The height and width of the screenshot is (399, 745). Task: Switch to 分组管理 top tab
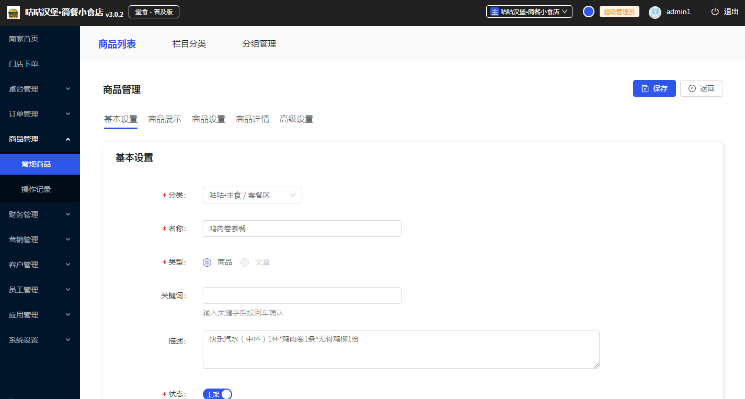(x=259, y=44)
